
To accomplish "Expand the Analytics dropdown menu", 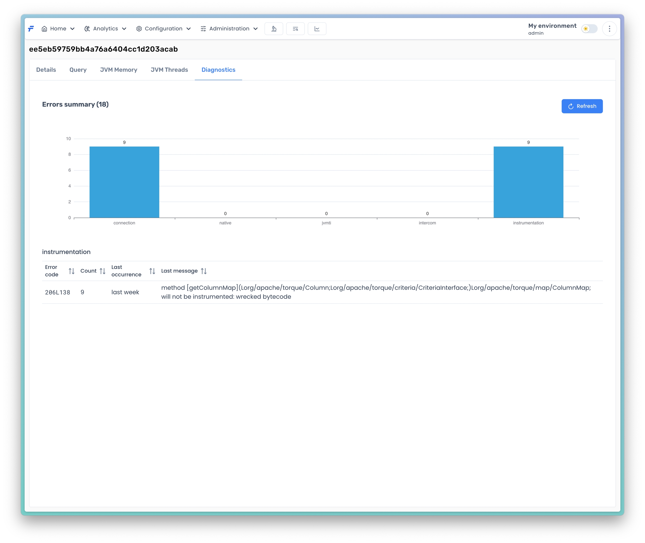I will tap(105, 29).
